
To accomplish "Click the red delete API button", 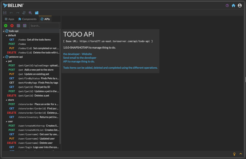I will click(12, 26).
